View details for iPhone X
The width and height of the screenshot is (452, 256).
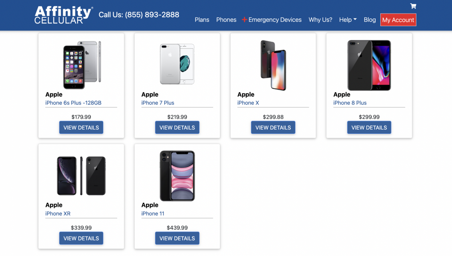(x=273, y=127)
